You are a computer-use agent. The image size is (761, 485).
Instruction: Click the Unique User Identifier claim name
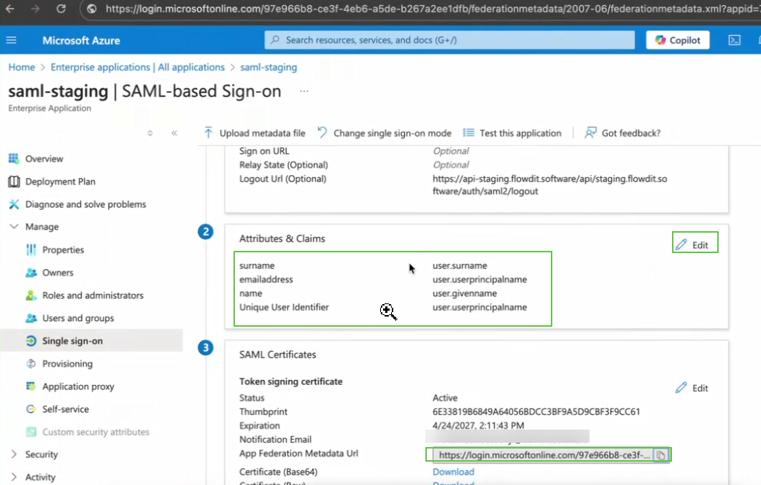click(284, 308)
